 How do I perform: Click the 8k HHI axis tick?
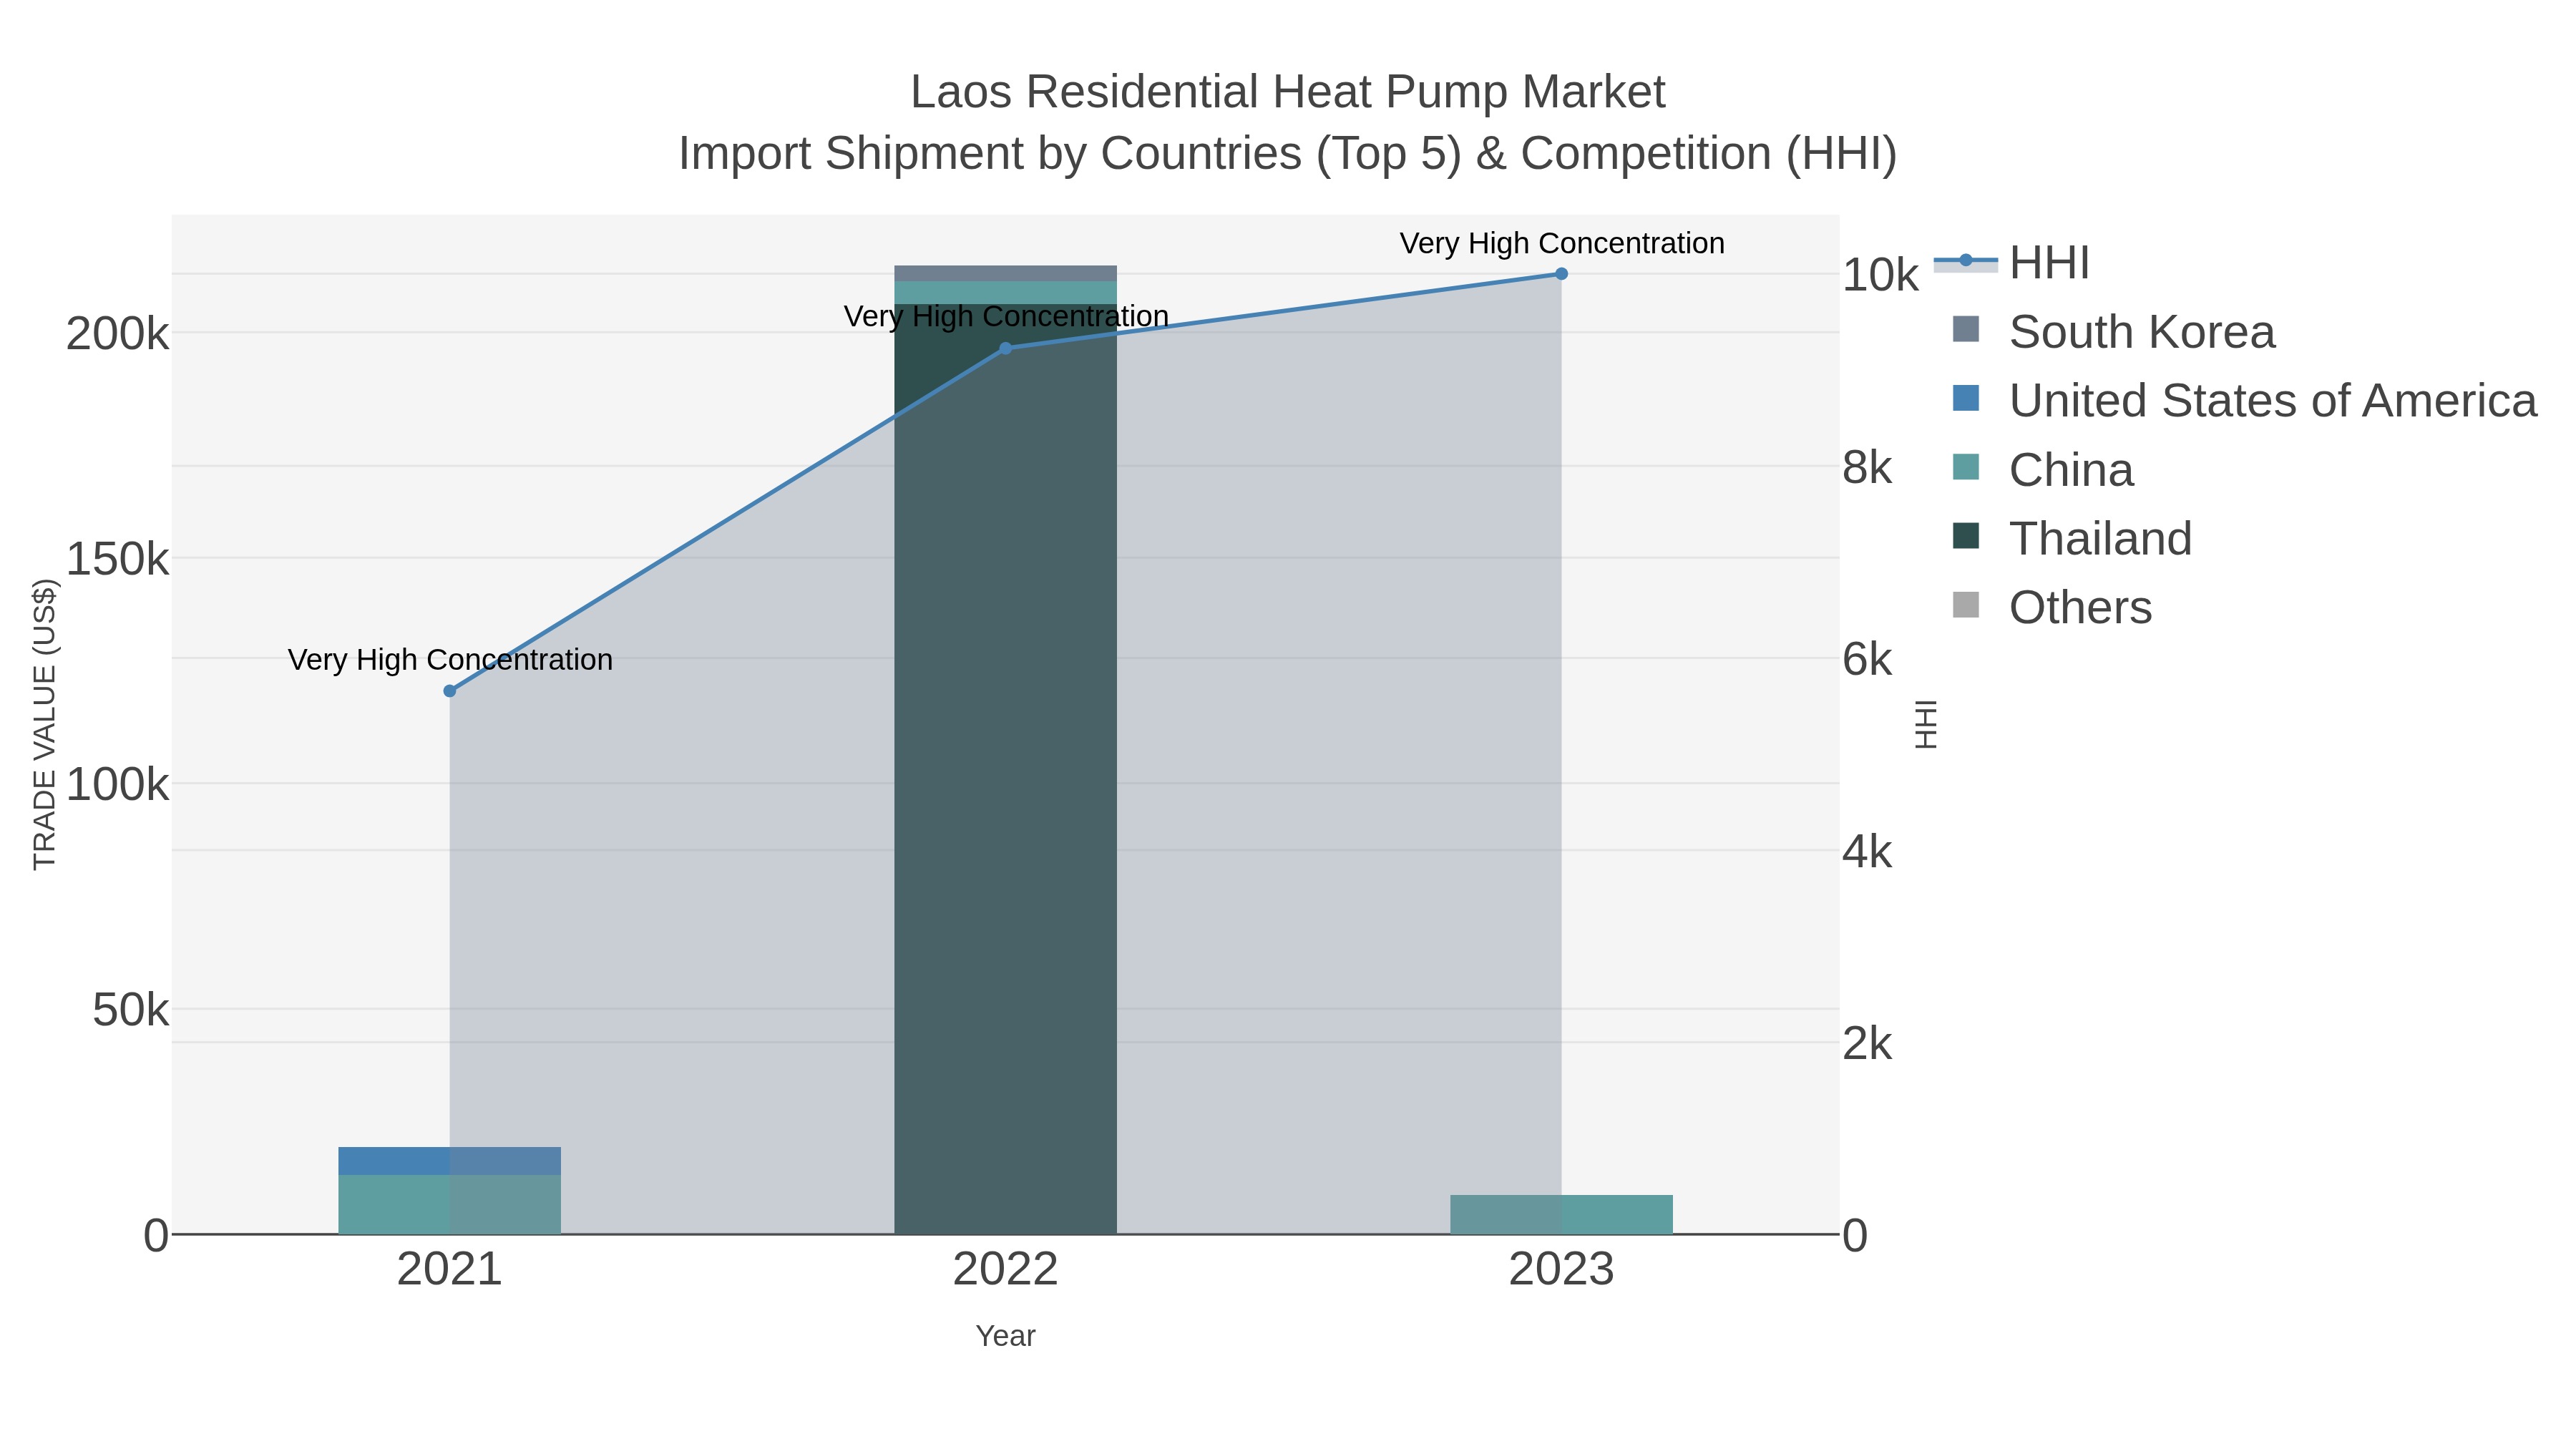1867,468
